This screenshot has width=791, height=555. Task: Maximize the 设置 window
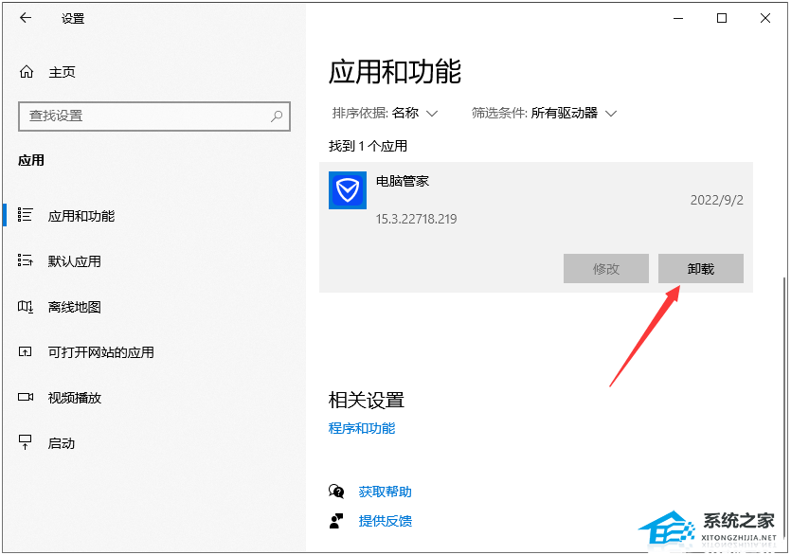coord(722,19)
